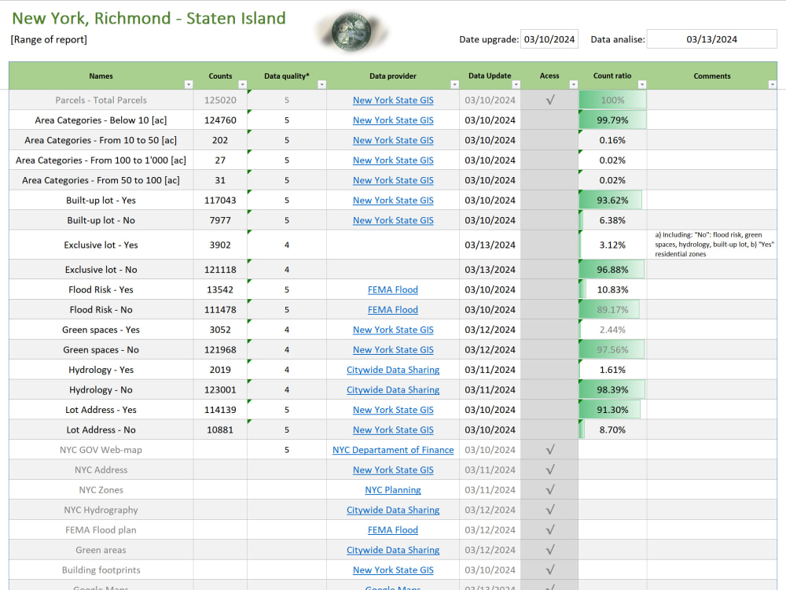
Task: Open Citywide Data Sharing link in Green areas row
Action: [393, 550]
